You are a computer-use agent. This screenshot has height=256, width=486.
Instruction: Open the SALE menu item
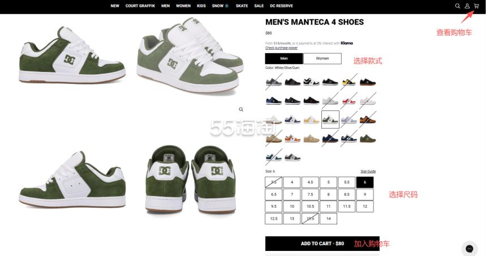coord(259,6)
